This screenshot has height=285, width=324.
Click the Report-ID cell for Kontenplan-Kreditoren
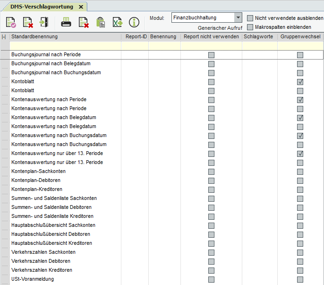135,190
